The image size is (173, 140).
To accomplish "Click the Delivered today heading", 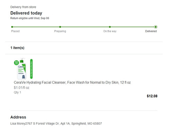I will click(26, 13).
